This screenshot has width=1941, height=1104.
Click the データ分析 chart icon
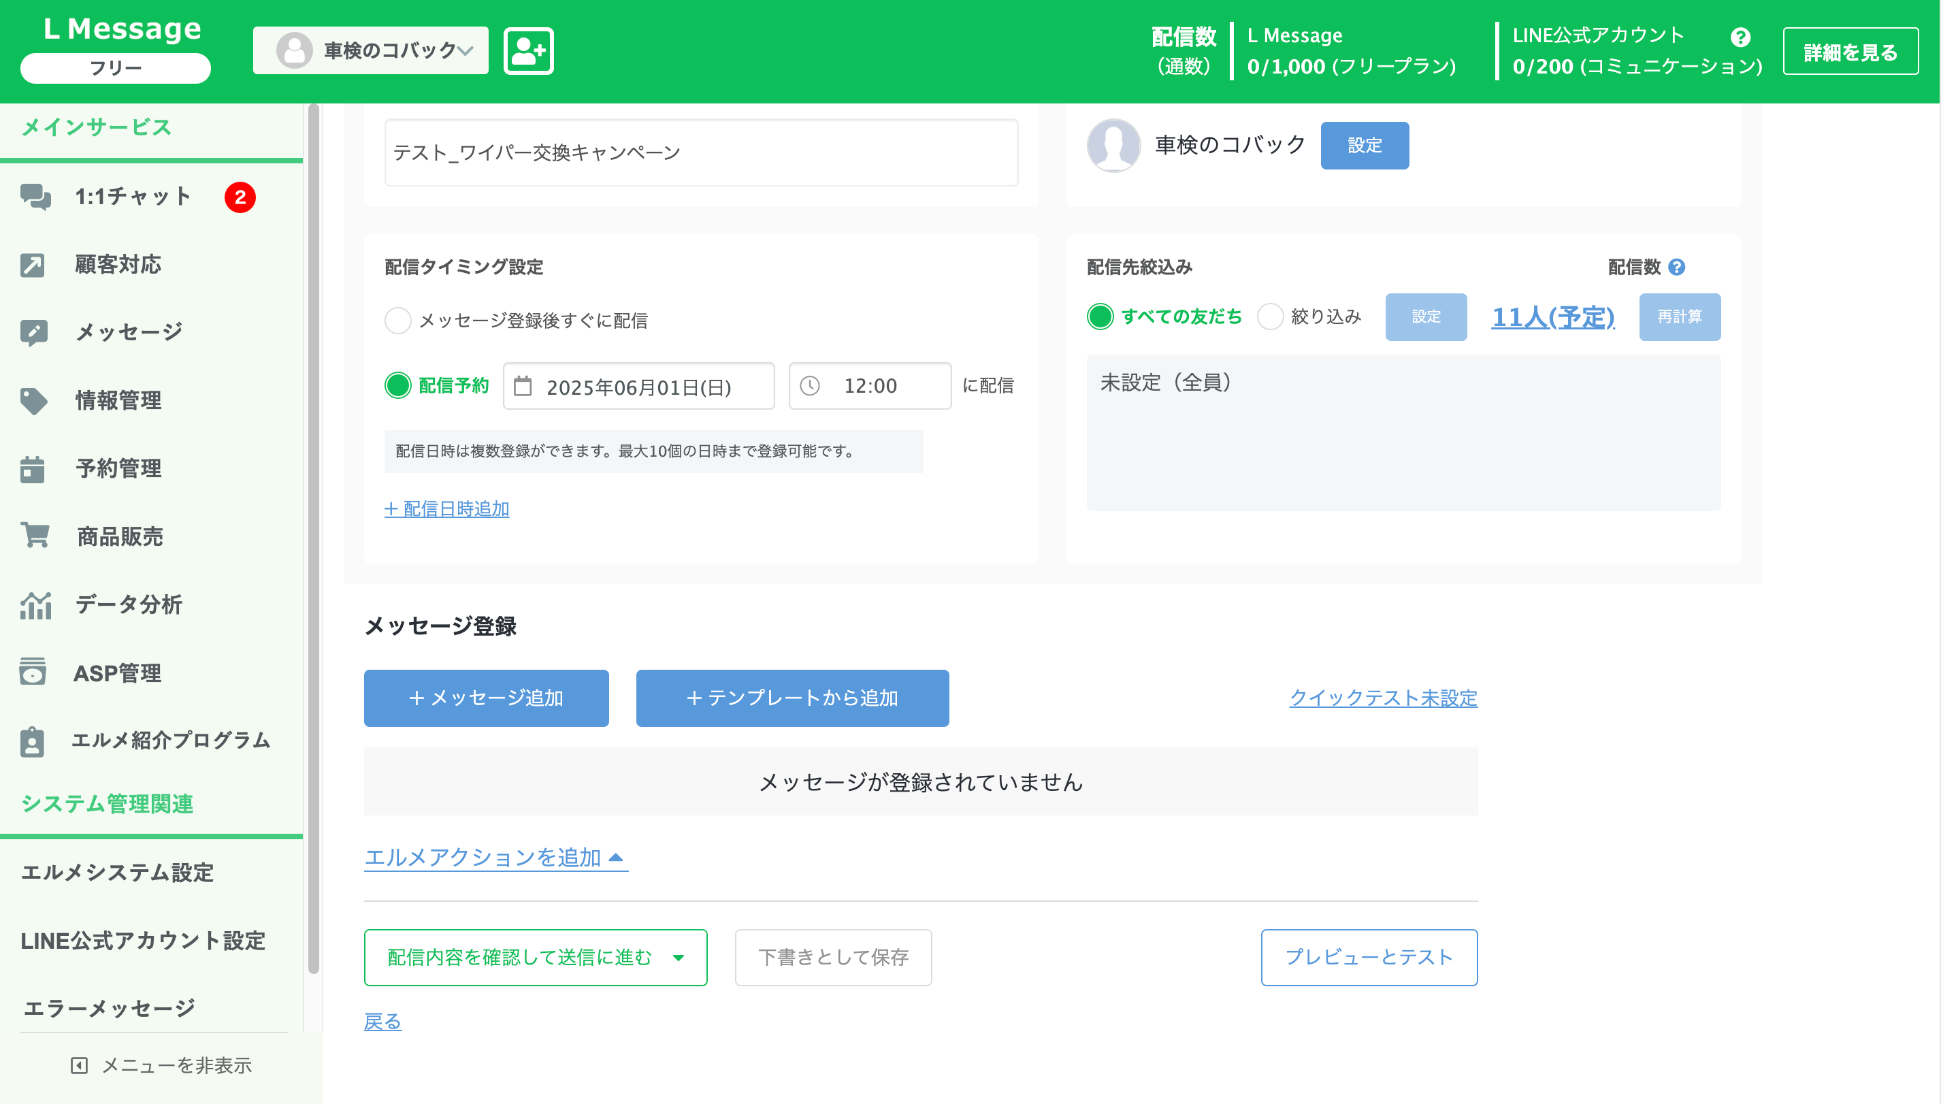(x=35, y=605)
